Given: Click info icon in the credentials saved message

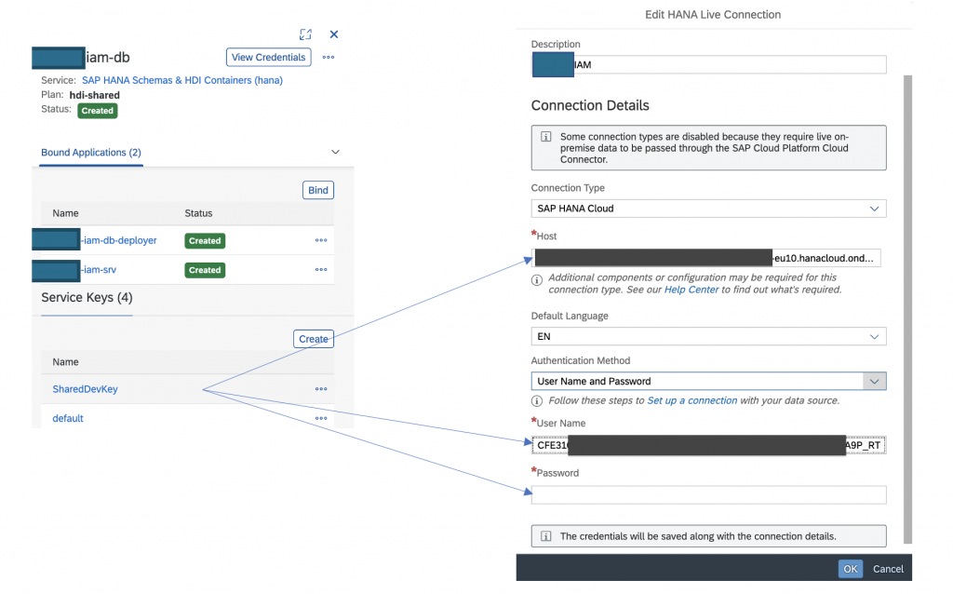Looking at the screenshot, I should 545,535.
